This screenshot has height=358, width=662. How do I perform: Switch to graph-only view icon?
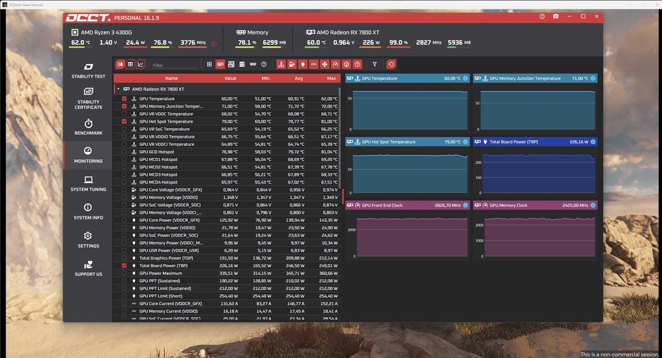[x=140, y=65]
